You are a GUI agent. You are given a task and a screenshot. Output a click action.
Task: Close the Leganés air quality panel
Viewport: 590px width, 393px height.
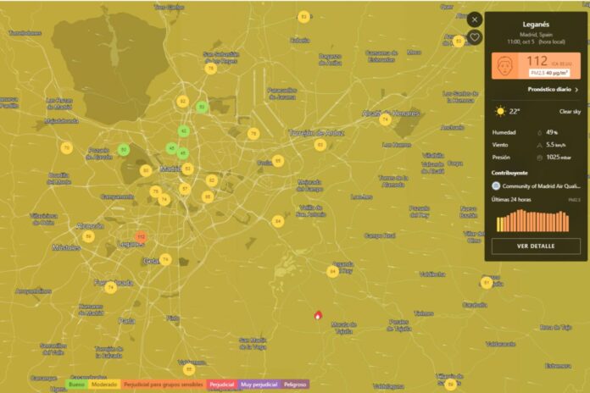click(x=475, y=19)
